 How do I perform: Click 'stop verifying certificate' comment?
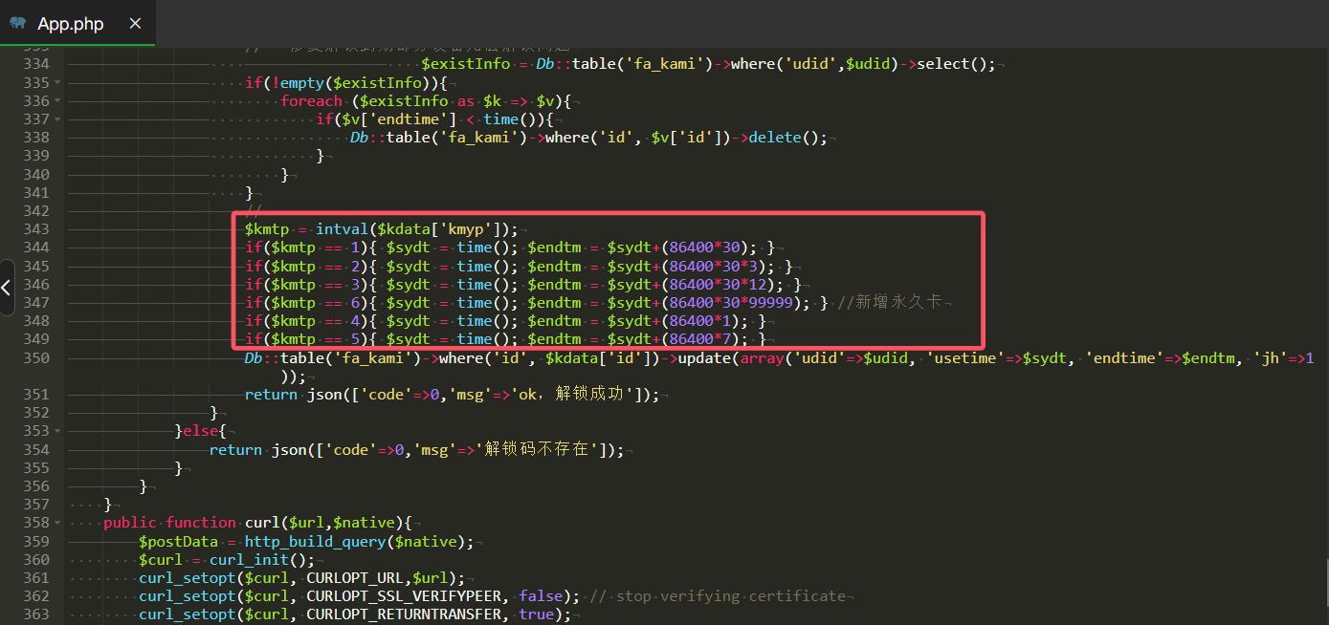pos(718,595)
